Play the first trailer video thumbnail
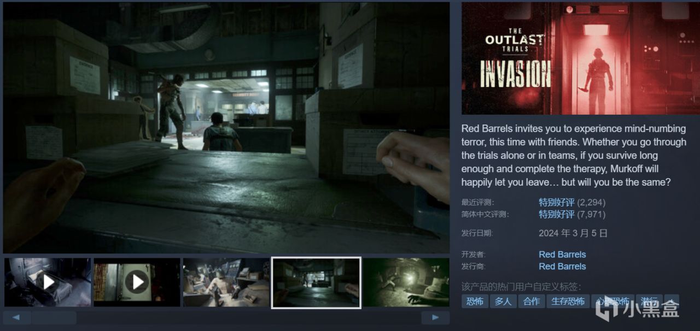 [48, 282]
